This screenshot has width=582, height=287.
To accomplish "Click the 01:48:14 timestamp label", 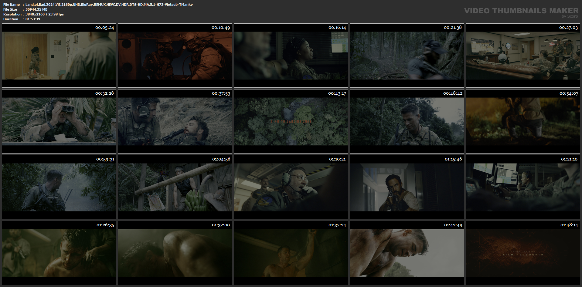I will 569,225.
